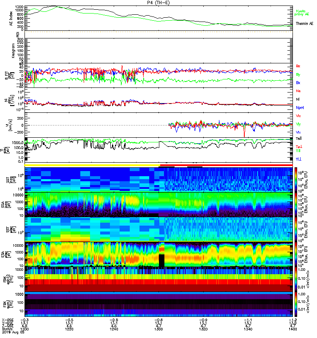Viewport: 317px width, 338px height.
Task: Click the 1400 time tick label
Action: pyautogui.click(x=292, y=329)
